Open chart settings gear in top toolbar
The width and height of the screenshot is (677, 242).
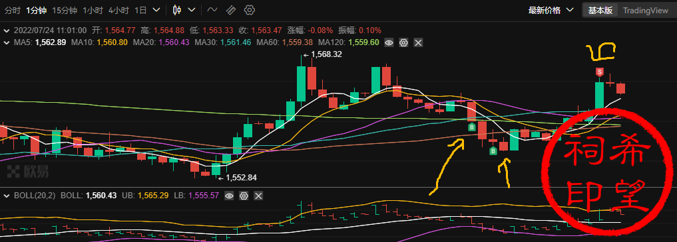click(250, 11)
